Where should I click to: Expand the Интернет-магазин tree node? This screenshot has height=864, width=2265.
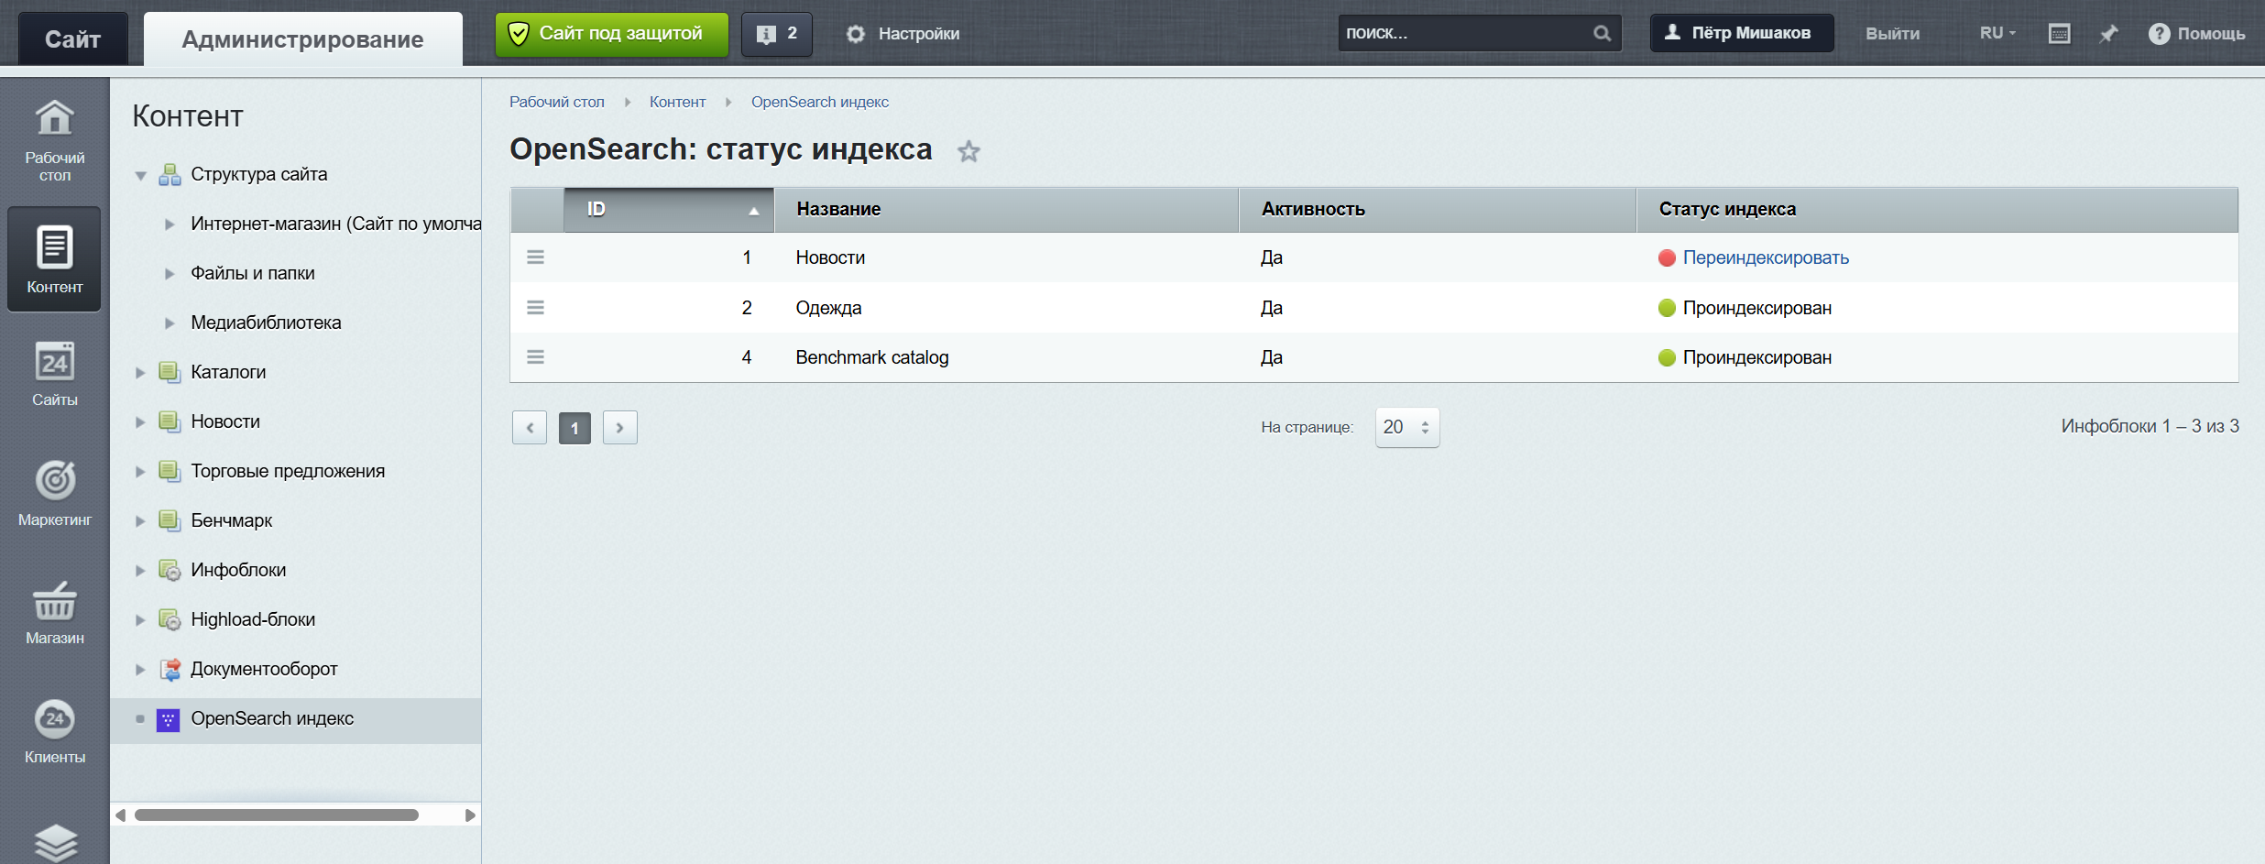point(170,224)
